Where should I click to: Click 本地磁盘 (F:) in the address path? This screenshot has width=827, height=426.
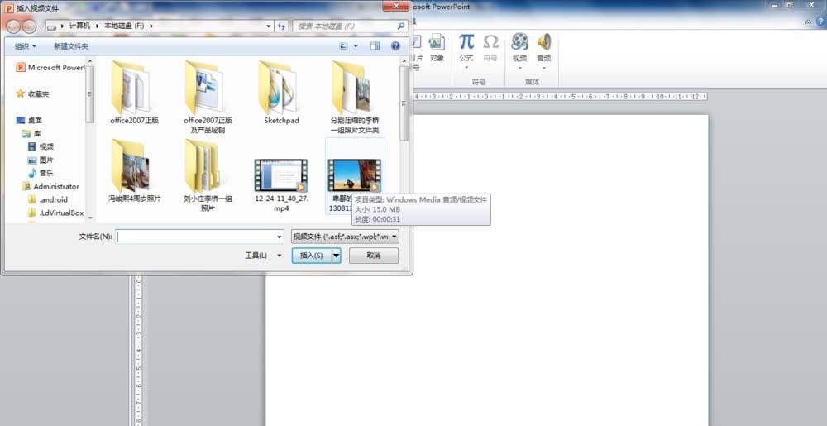[124, 26]
